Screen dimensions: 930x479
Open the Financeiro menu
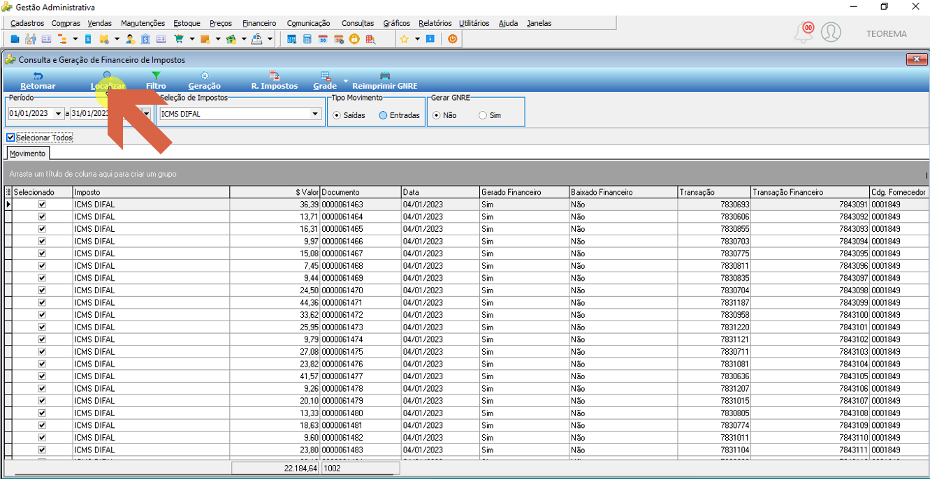259,23
